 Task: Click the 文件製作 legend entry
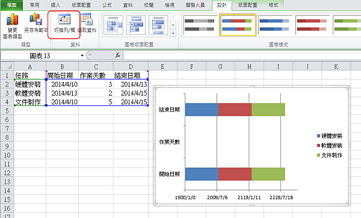330,155
